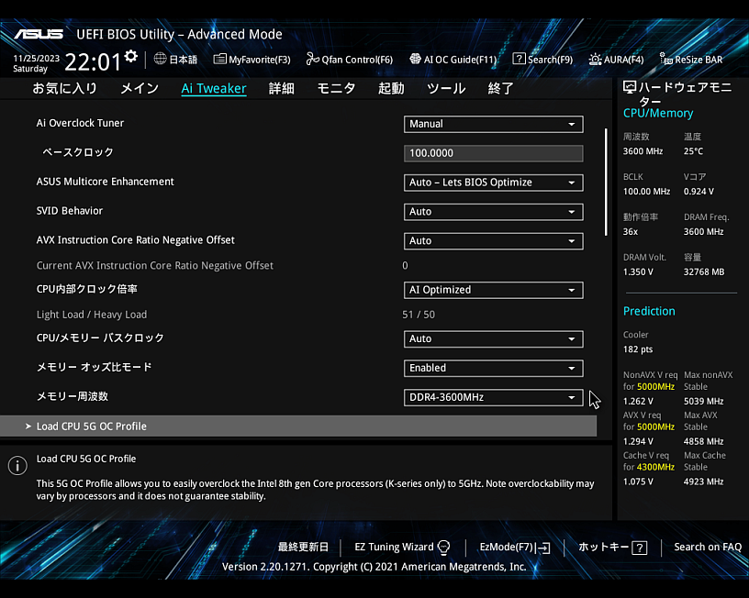Launch AI OC Guide brain icon
The width and height of the screenshot is (749, 598).
(415, 59)
